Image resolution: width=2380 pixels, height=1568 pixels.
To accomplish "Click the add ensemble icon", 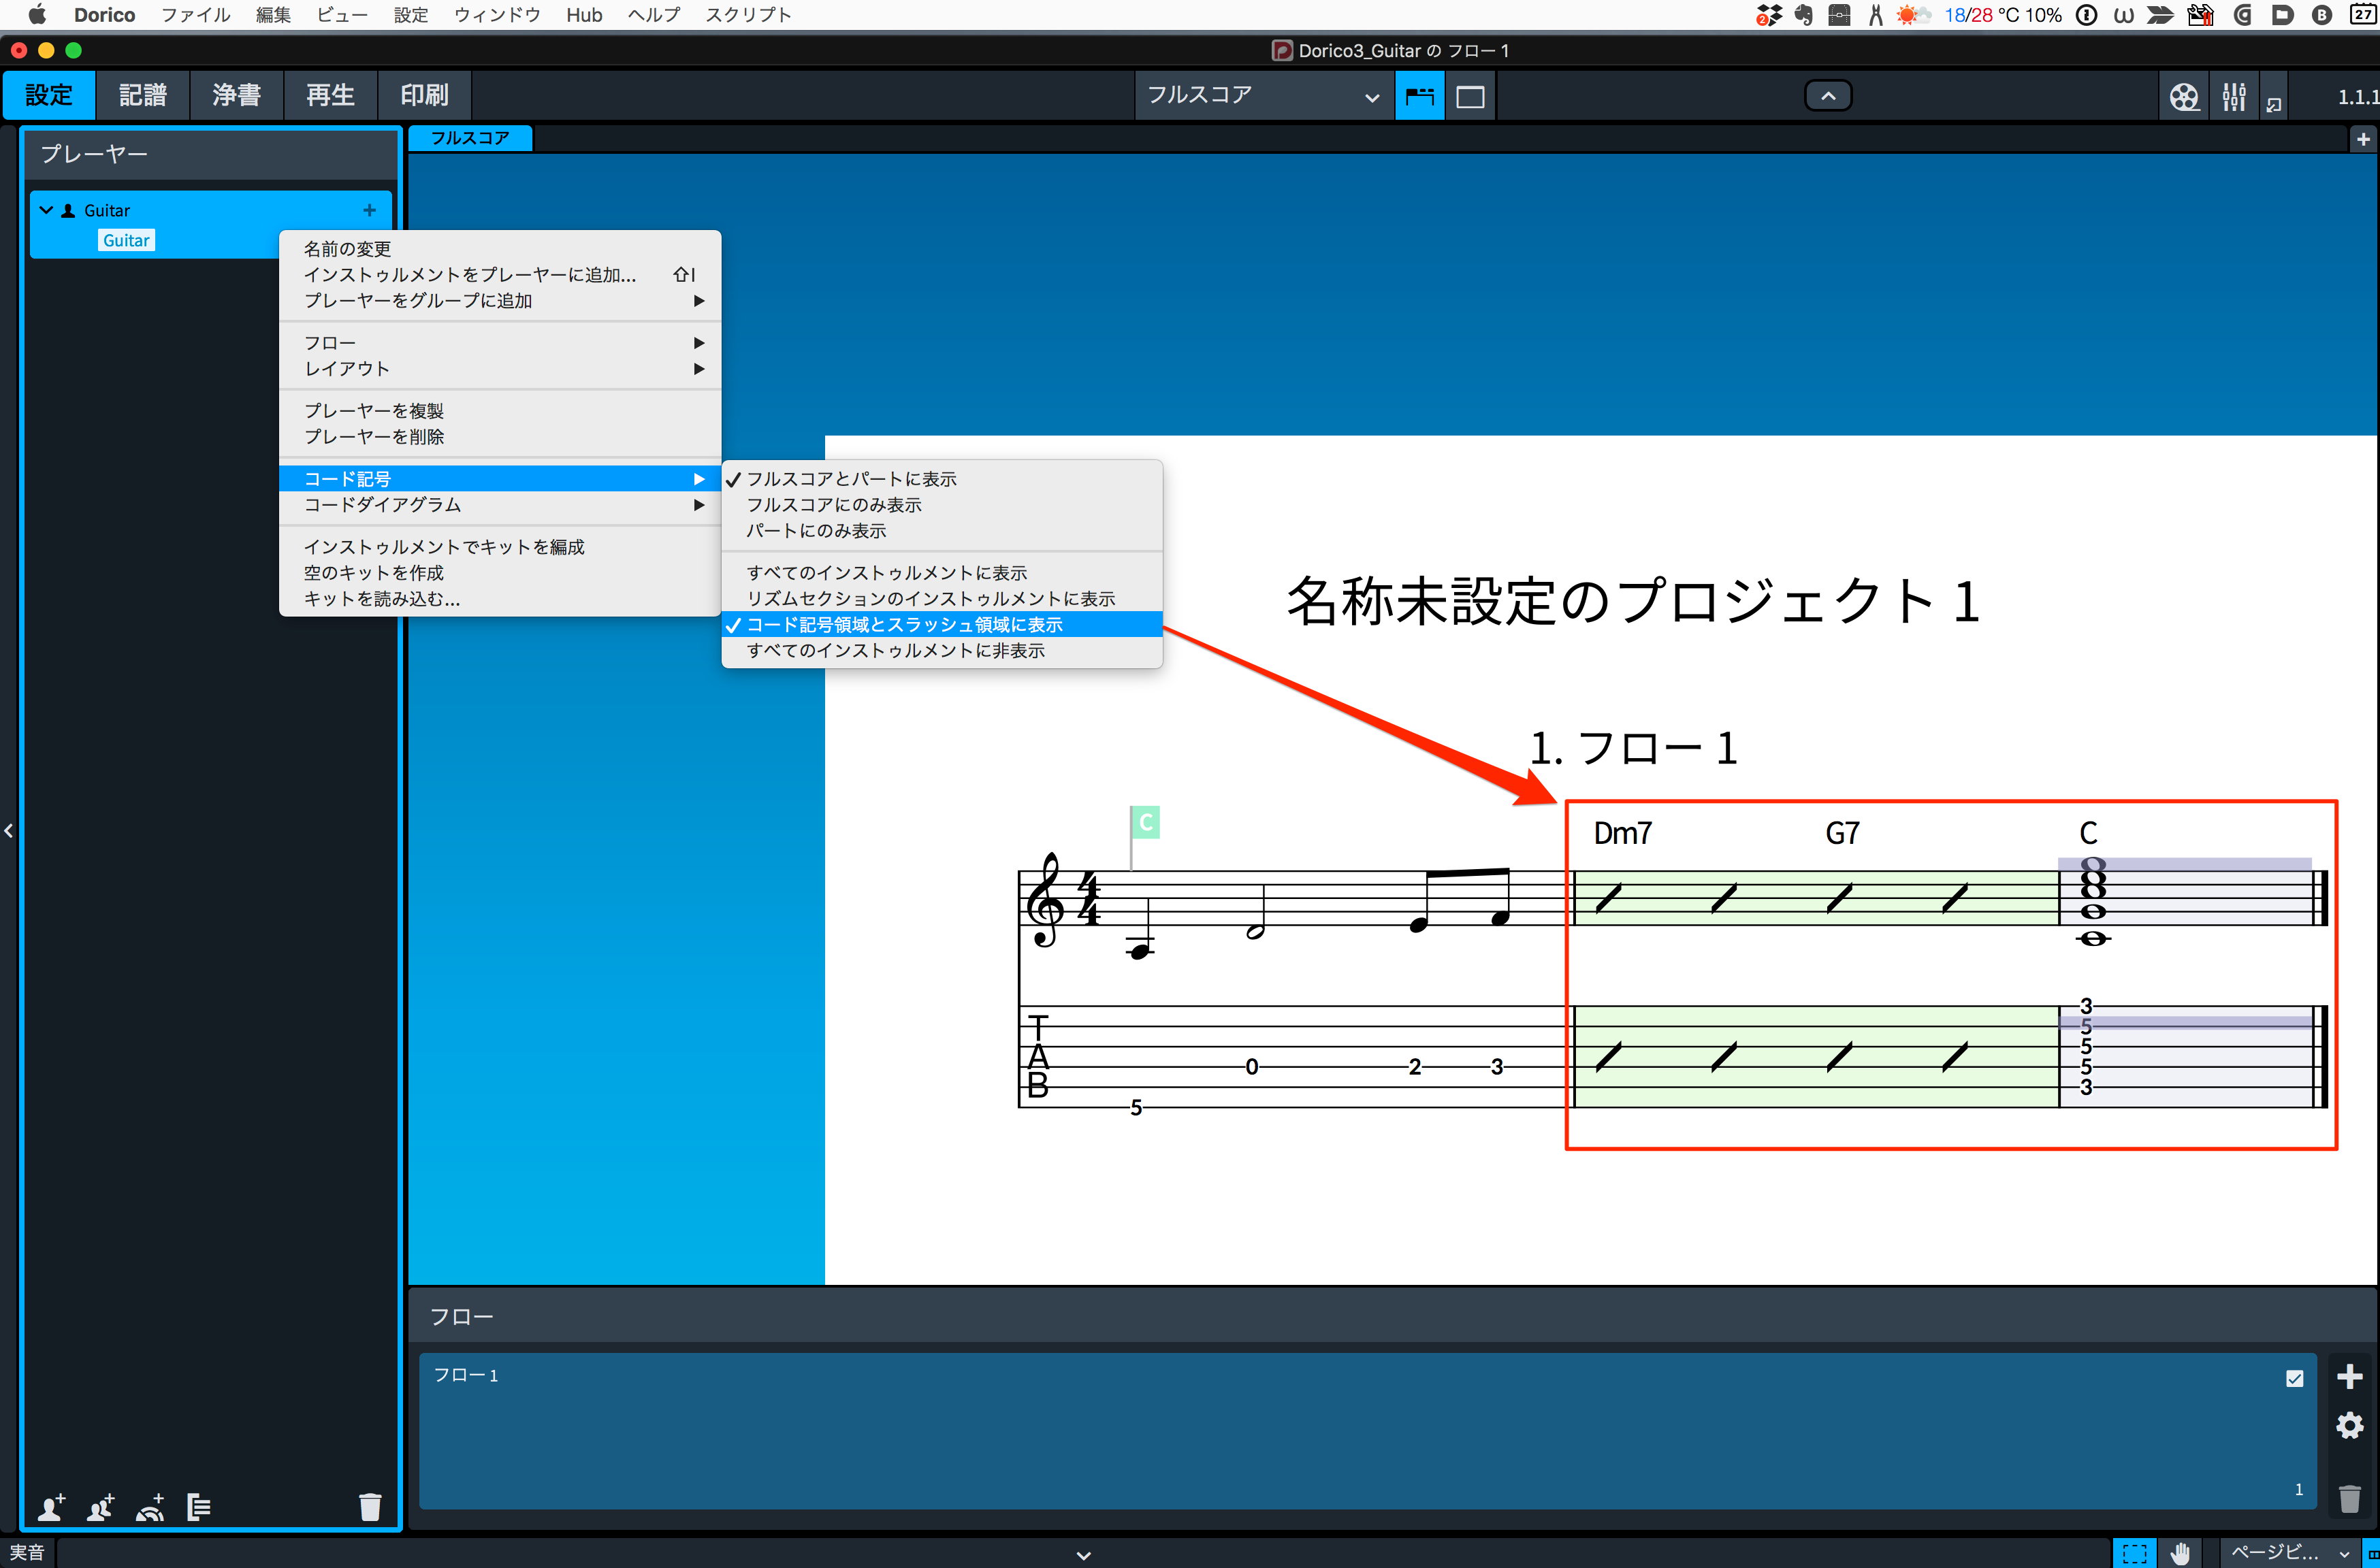I will tap(150, 1506).
